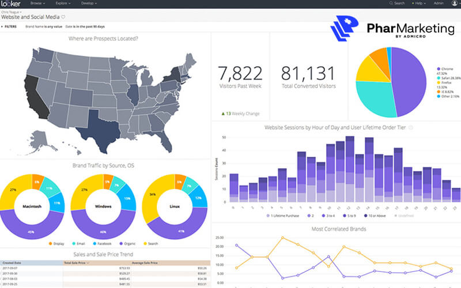Screen dimensions: 461x288
Task: Open the user profile avatar icon
Action: 455,3
